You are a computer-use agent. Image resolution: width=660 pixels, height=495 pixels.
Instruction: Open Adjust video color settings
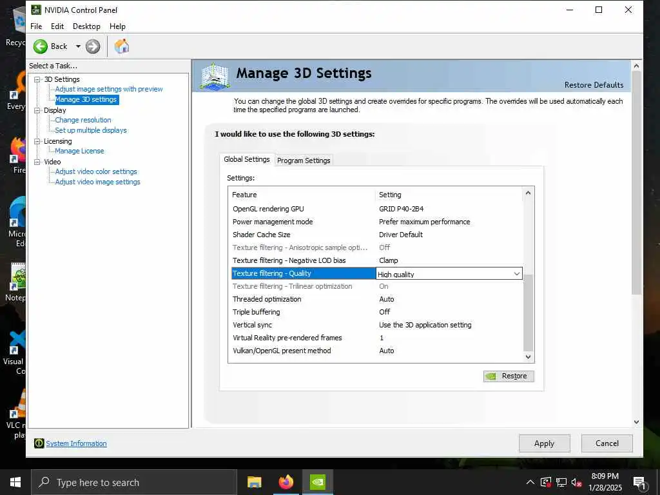tap(96, 171)
